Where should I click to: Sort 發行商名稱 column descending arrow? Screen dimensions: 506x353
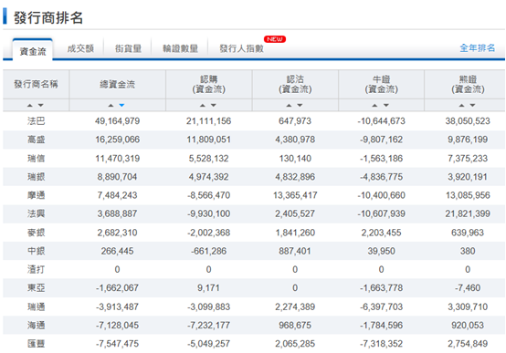click(x=41, y=106)
